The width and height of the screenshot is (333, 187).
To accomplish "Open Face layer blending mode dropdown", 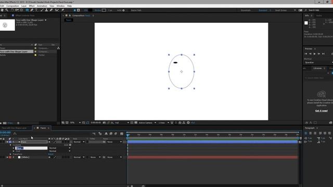I will [x=79, y=142].
